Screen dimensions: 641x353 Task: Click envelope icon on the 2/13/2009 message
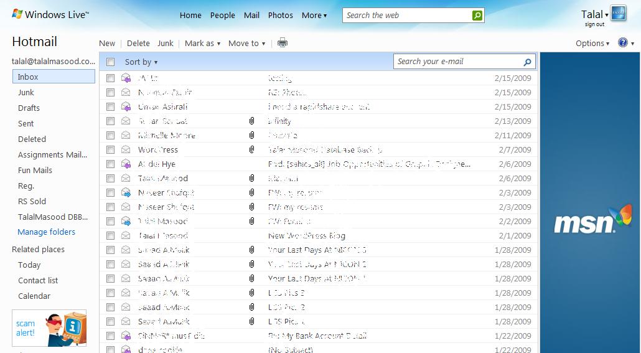click(126, 121)
